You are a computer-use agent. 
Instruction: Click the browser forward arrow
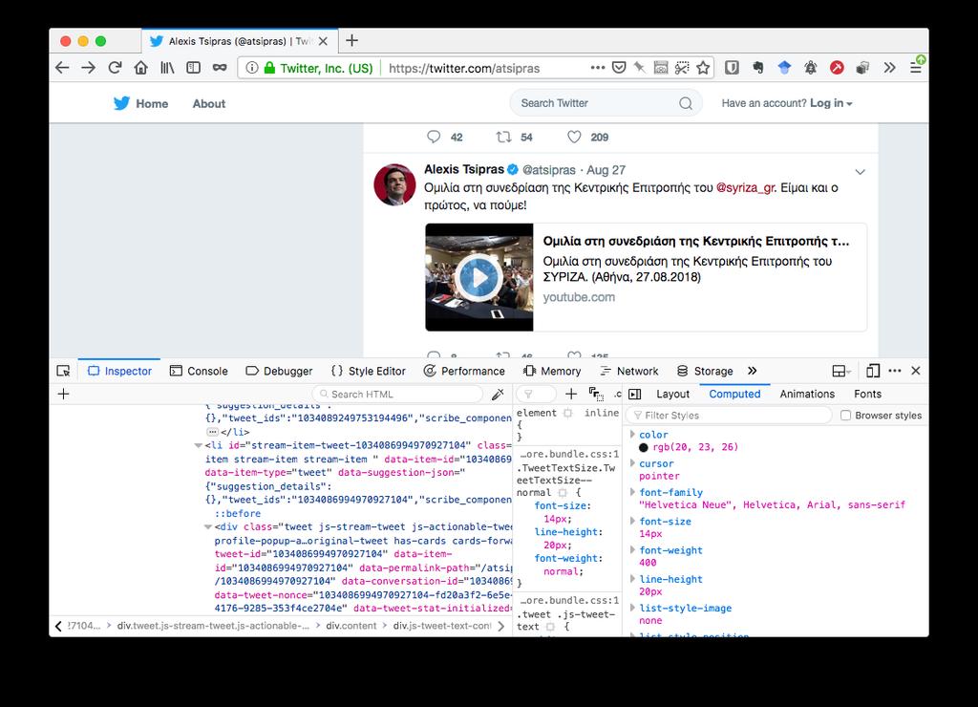pos(89,68)
